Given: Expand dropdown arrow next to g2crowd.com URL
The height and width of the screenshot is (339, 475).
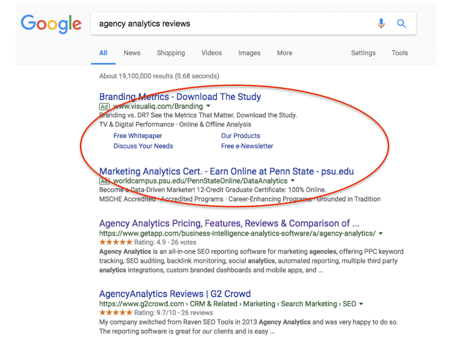Looking at the screenshot, I should (361, 304).
